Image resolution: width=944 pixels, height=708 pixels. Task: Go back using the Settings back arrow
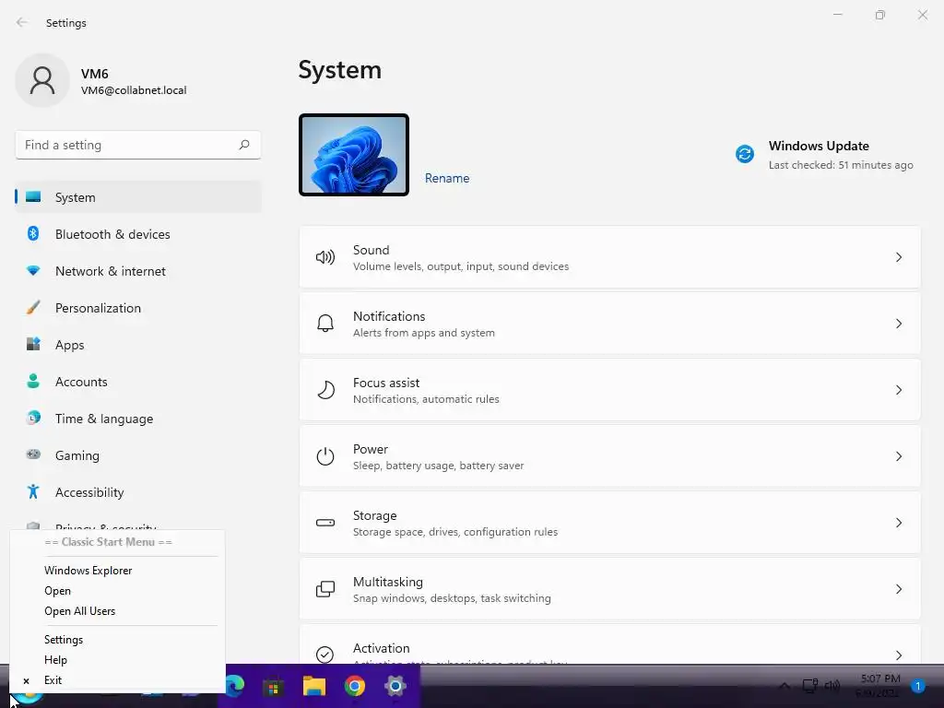coord(22,22)
